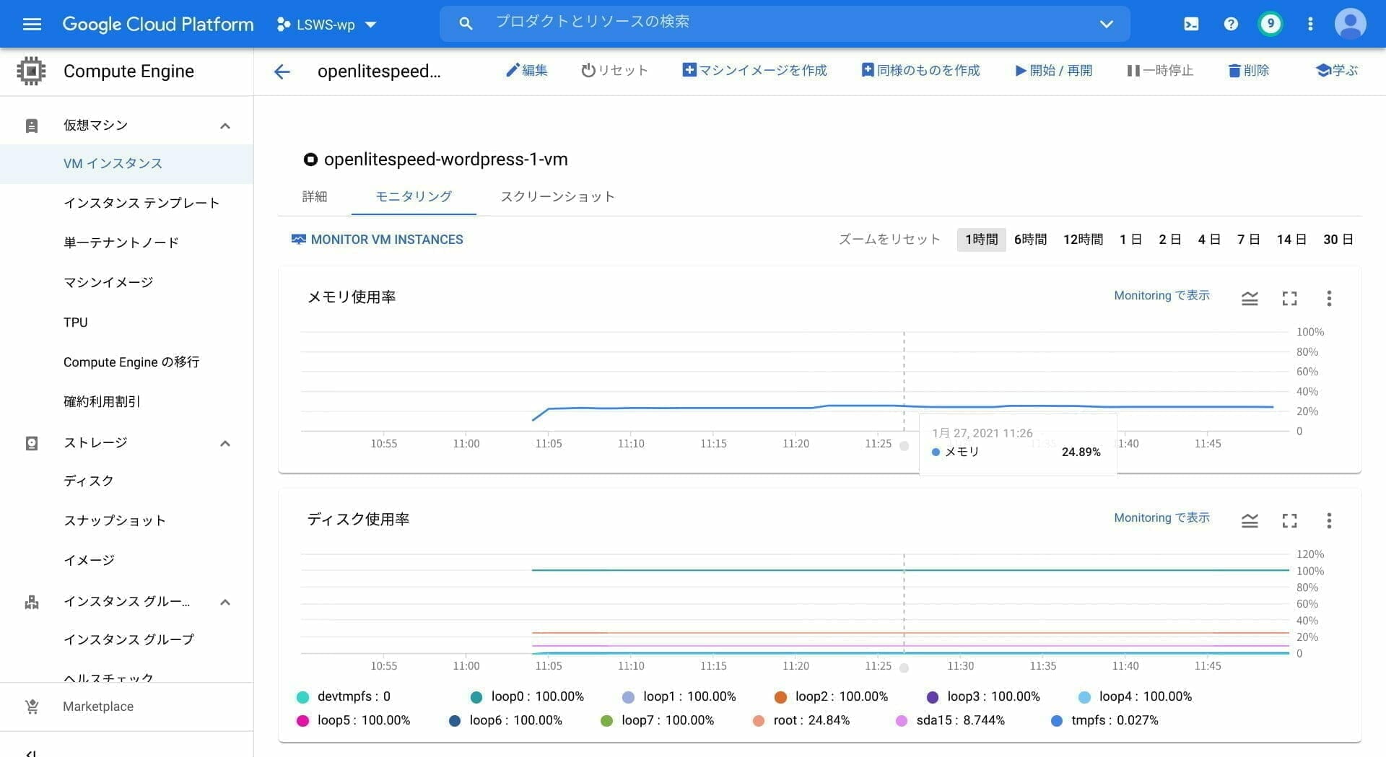This screenshot has height=757, width=1386.
Task: Expand メモリ使用率 chart to fullscreen
Action: pos(1289,298)
